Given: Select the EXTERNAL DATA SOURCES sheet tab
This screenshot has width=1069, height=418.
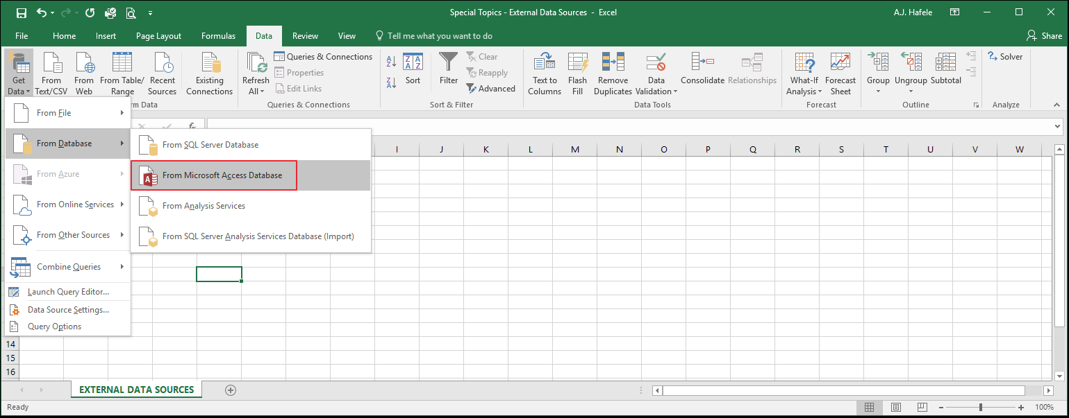Looking at the screenshot, I should point(137,390).
